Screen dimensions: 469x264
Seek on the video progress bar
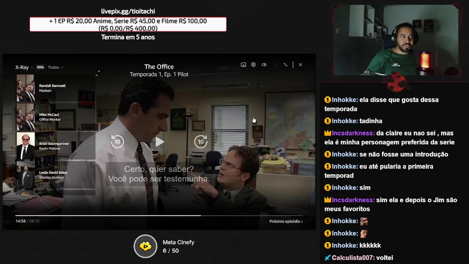coord(159,216)
